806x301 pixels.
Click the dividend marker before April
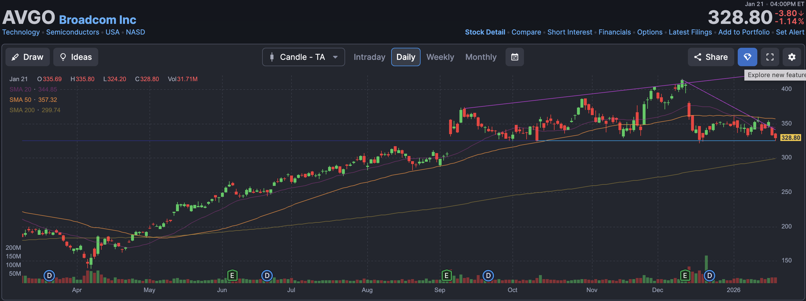click(49, 276)
